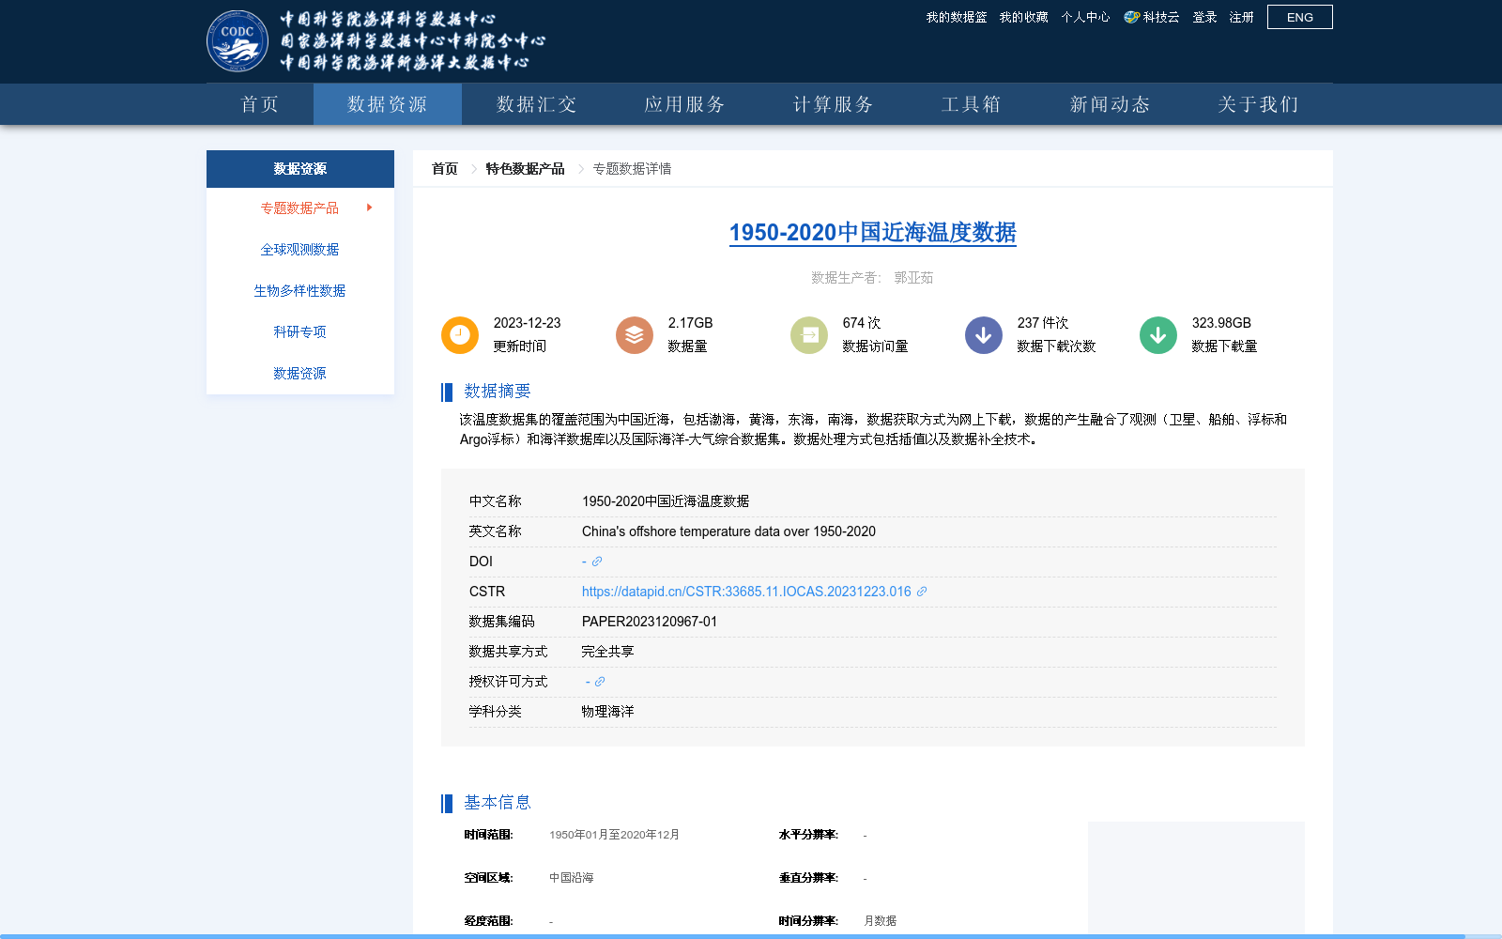Click the data access count arrow icon
Viewport: 1502px width, 939px height.
coord(808,334)
